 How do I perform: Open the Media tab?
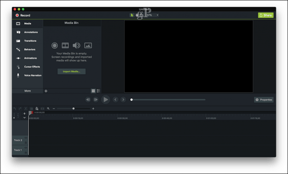point(27,23)
